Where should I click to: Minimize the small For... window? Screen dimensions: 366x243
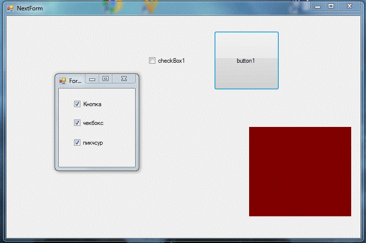tap(92, 79)
